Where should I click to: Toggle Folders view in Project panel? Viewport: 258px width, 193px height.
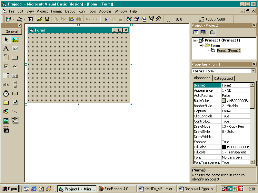(213, 32)
